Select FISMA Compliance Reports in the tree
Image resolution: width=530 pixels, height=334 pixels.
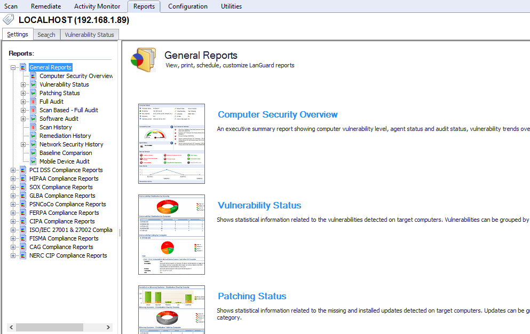(x=64, y=238)
